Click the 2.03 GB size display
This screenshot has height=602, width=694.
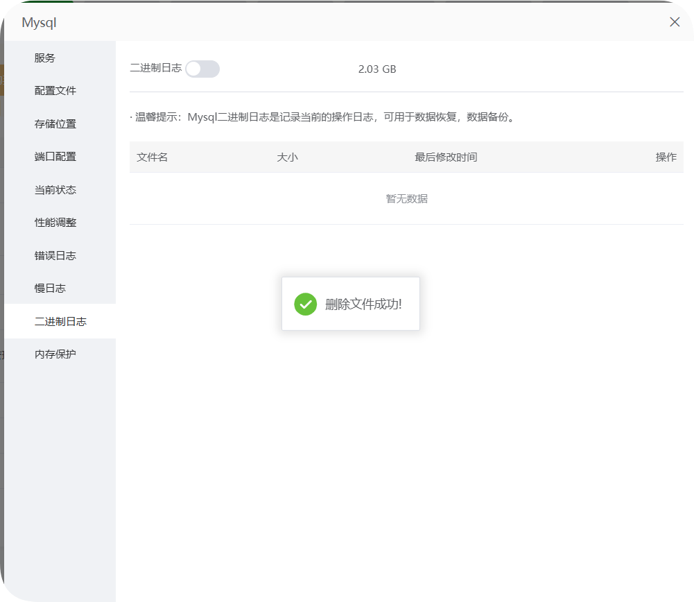pyautogui.click(x=376, y=69)
